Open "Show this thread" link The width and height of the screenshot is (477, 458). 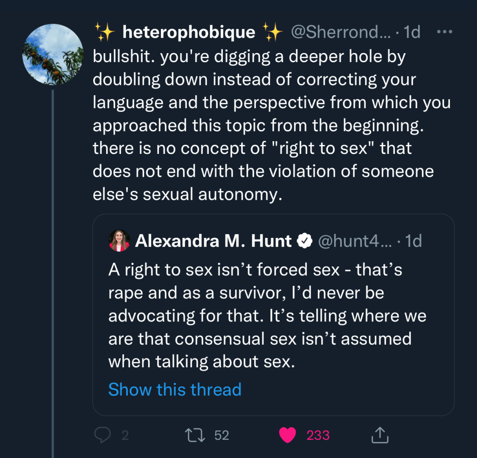175,389
